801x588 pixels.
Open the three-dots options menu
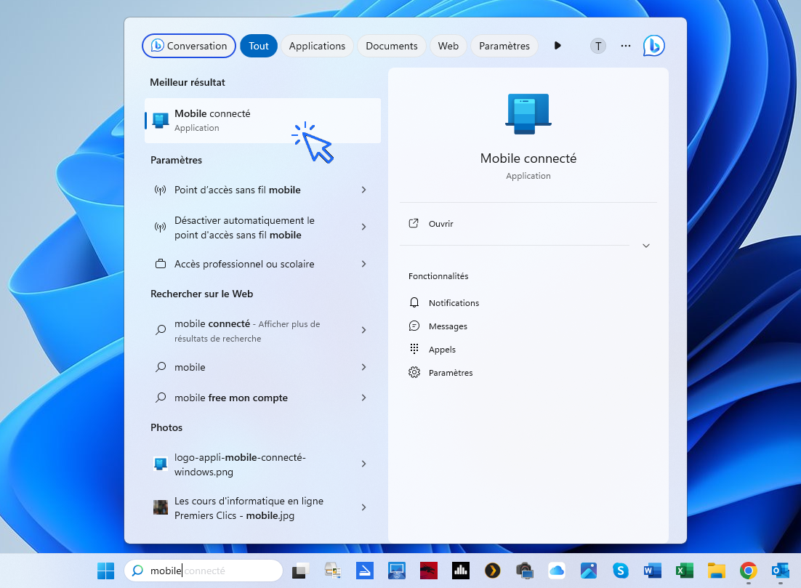pos(626,46)
